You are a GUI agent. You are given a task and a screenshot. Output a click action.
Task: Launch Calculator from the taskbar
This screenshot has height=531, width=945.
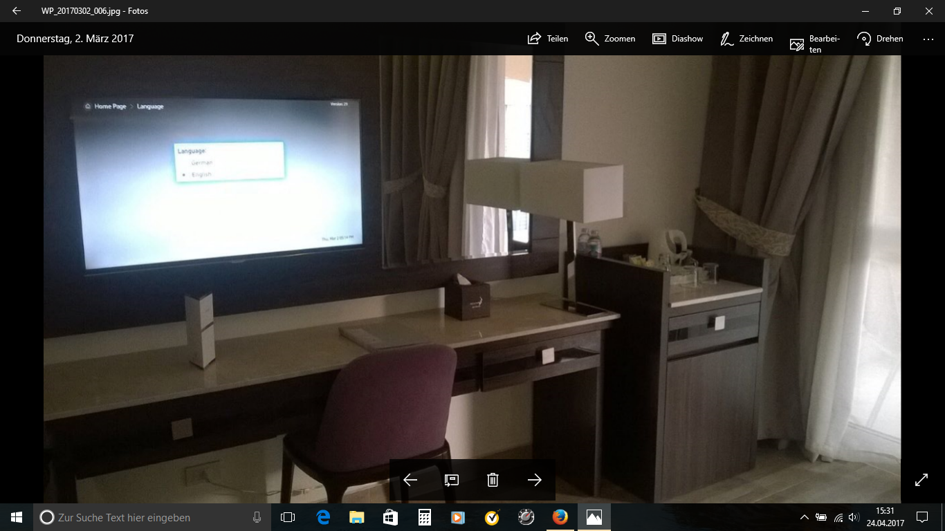(x=424, y=517)
